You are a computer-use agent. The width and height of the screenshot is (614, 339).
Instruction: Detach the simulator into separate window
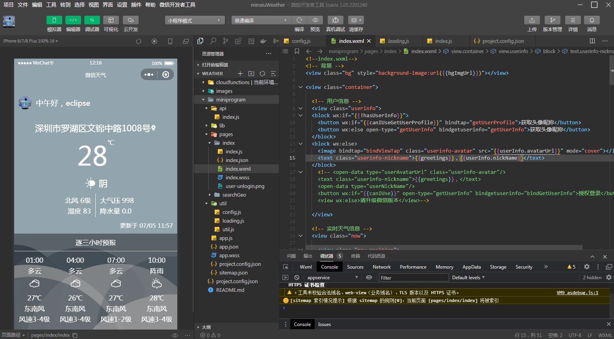click(x=186, y=41)
